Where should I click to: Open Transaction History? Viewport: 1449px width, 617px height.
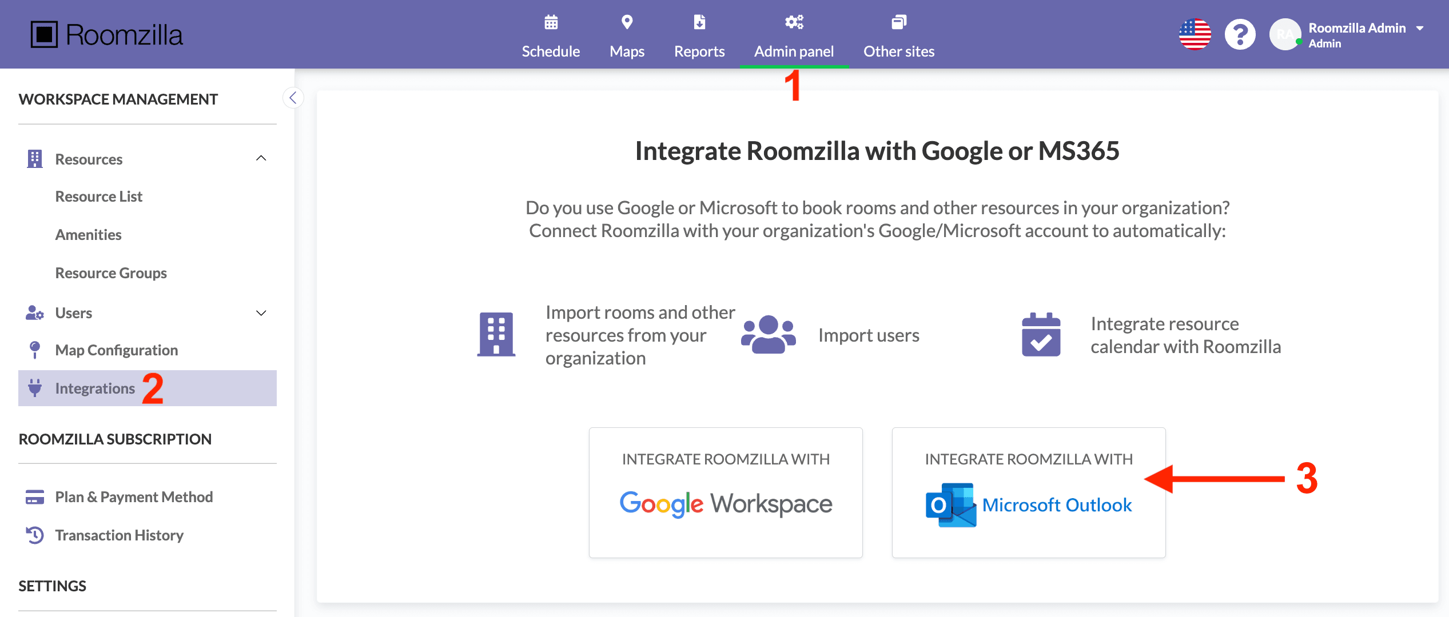(x=119, y=535)
